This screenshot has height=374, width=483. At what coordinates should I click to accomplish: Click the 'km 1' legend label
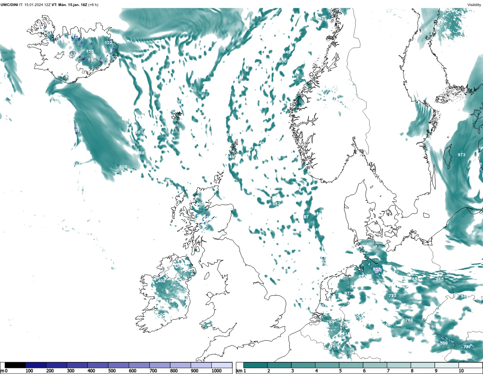pyautogui.click(x=241, y=371)
